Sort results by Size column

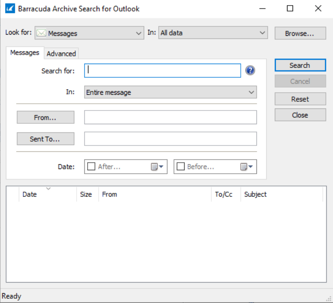tap(88, 194)
